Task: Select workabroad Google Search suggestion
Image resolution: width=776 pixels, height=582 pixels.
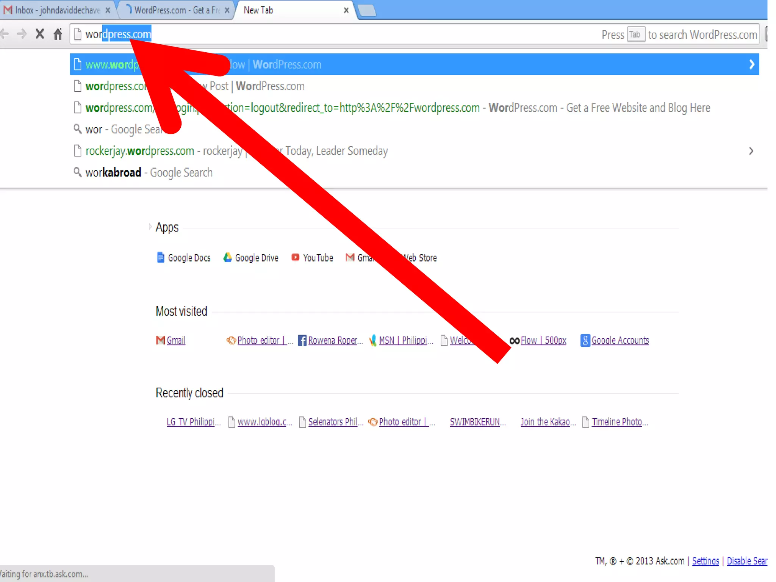Action: click(x=149, y=172)
